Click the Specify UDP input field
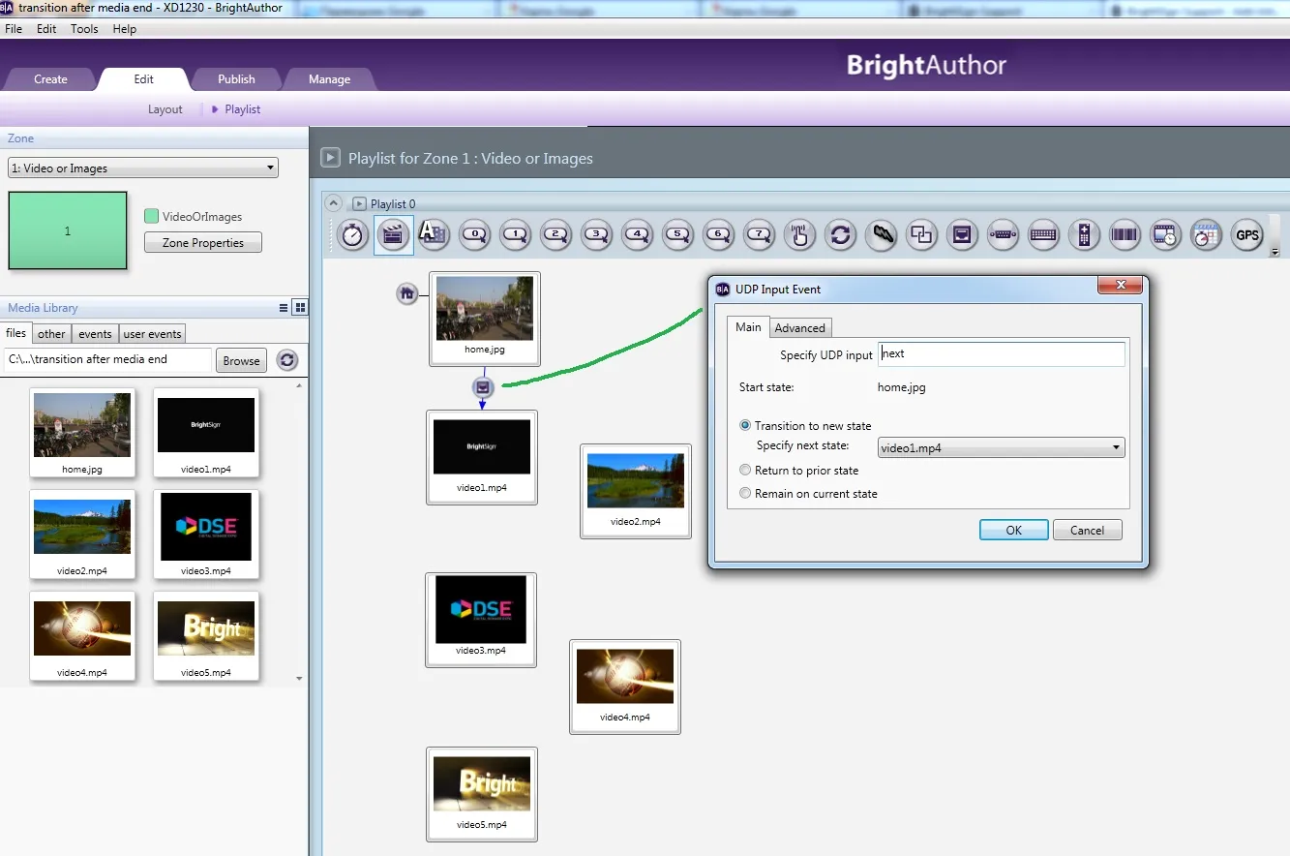Image resolution: width=1290 pixels, height=856 pixels. click(1002, 353)
